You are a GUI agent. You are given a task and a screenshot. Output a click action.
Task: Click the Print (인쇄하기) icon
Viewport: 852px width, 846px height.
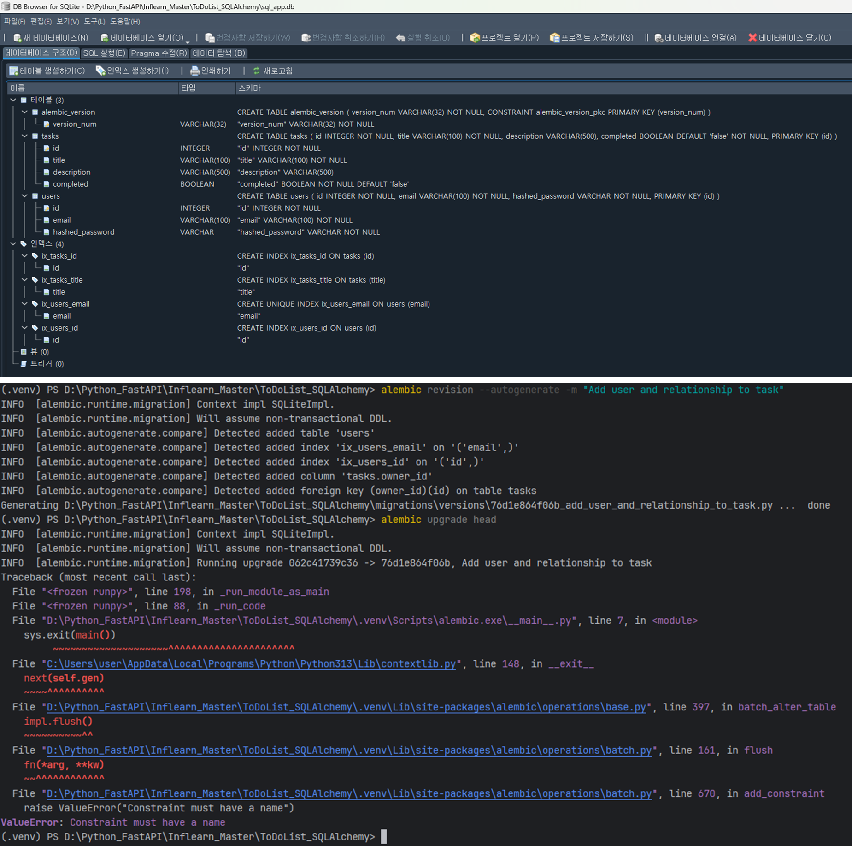195,71
